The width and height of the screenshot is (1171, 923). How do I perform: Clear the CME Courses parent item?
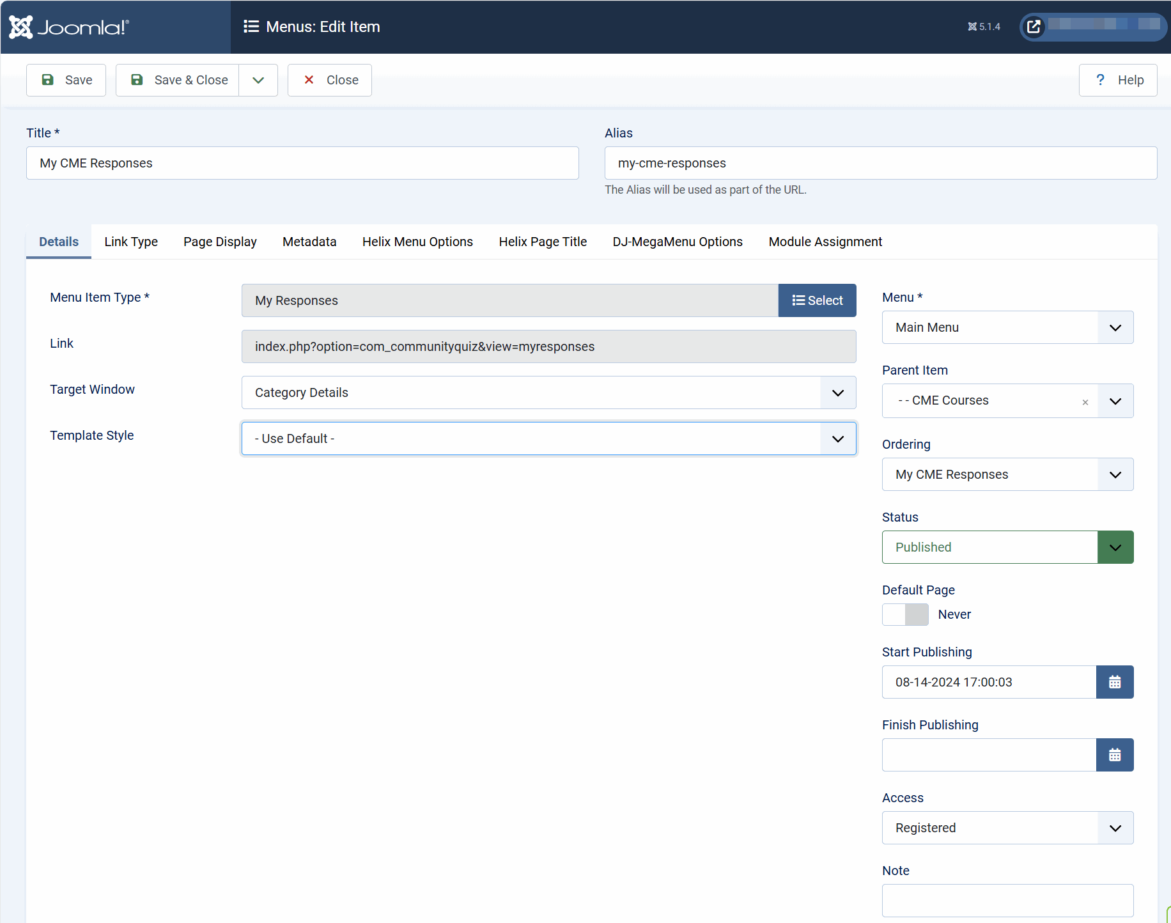tap(1085, 402)
